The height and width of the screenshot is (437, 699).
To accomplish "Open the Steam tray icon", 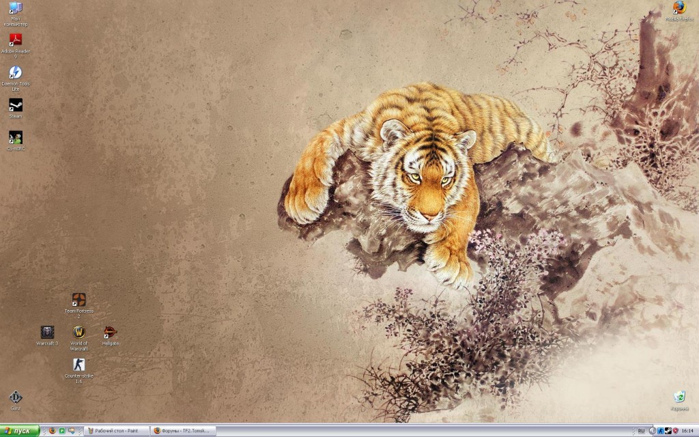I will point(668,431).
